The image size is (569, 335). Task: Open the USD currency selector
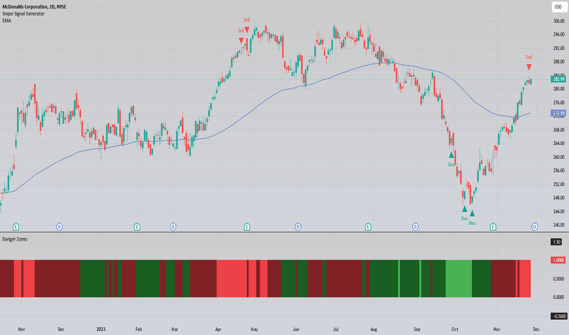pyautogui.click(x=558, y=7)
